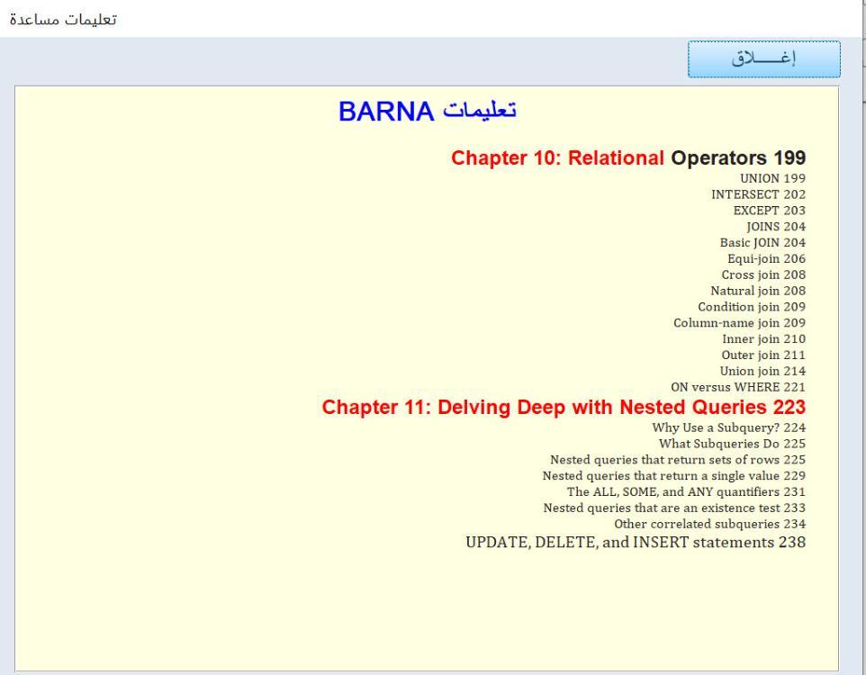Click the تعليمات مساعدة window title
Image resolution: width=866 pixels, height=675 pixels.
61,18
